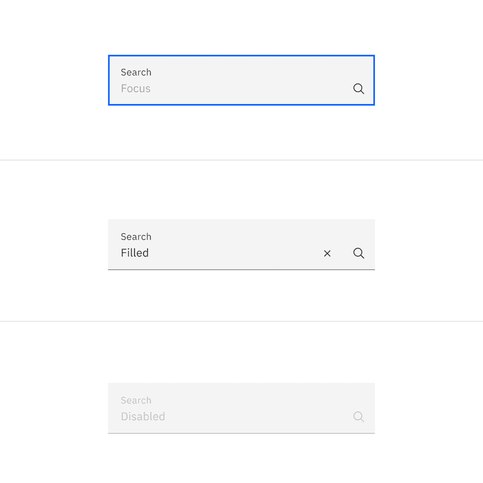Viewport: 483px width, 483px height.
Task: Click the Disabled placeholder text
Action: [x=143, y=416]
